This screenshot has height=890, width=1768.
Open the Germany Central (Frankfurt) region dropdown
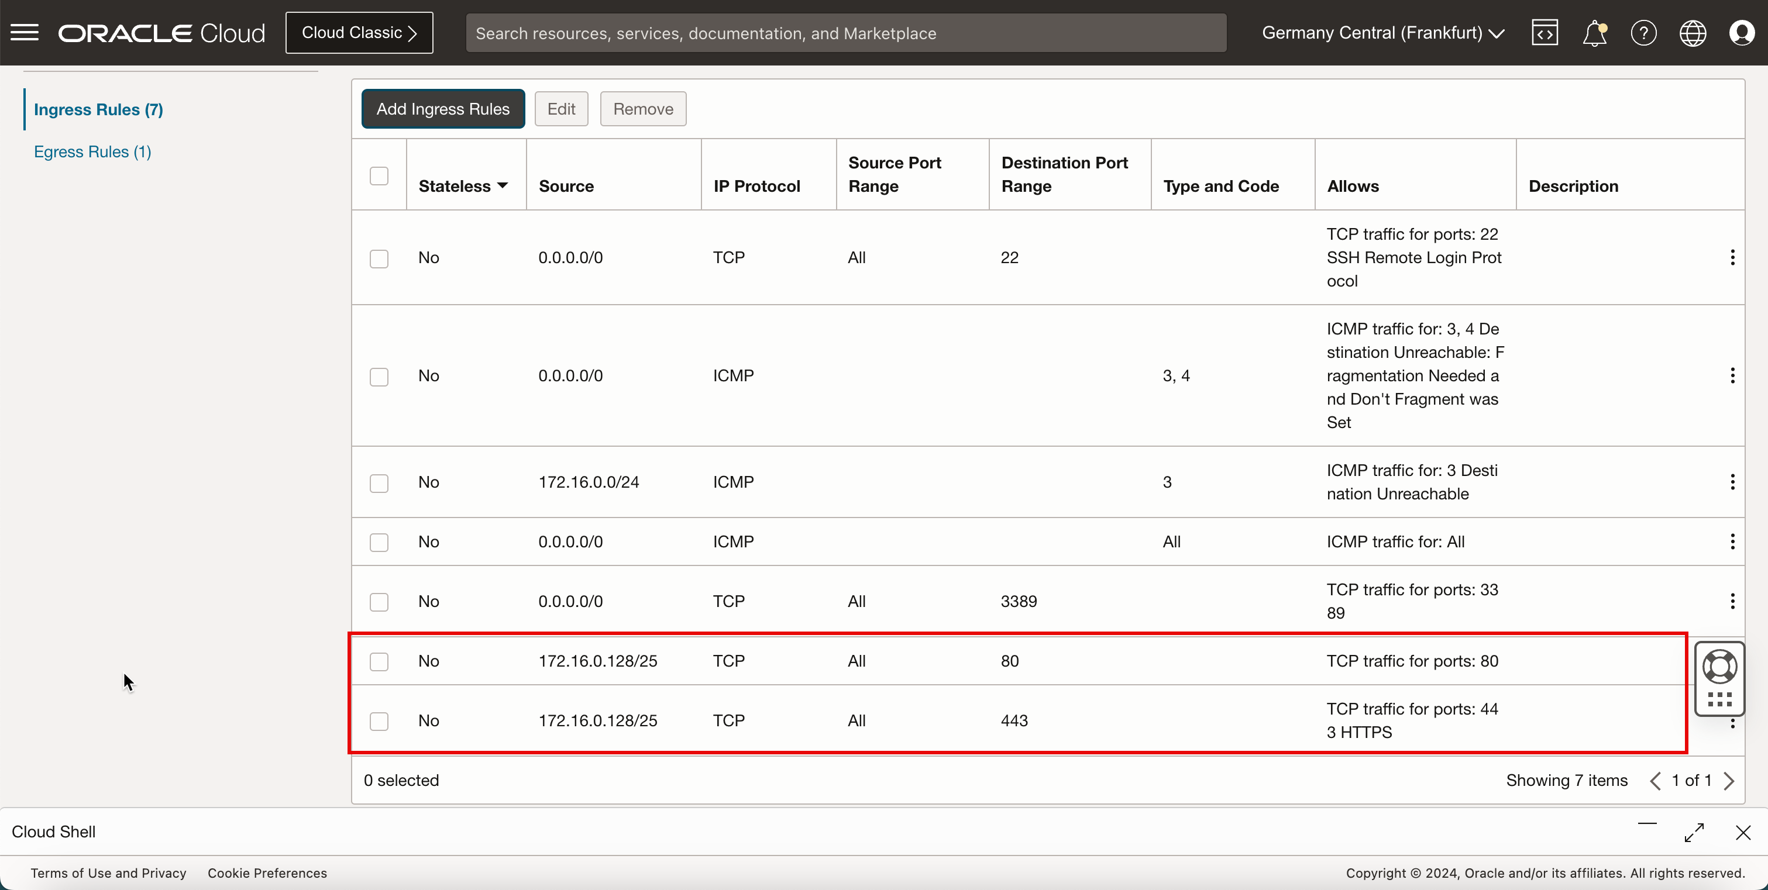pyautogui.click(x=1383, y=32)
